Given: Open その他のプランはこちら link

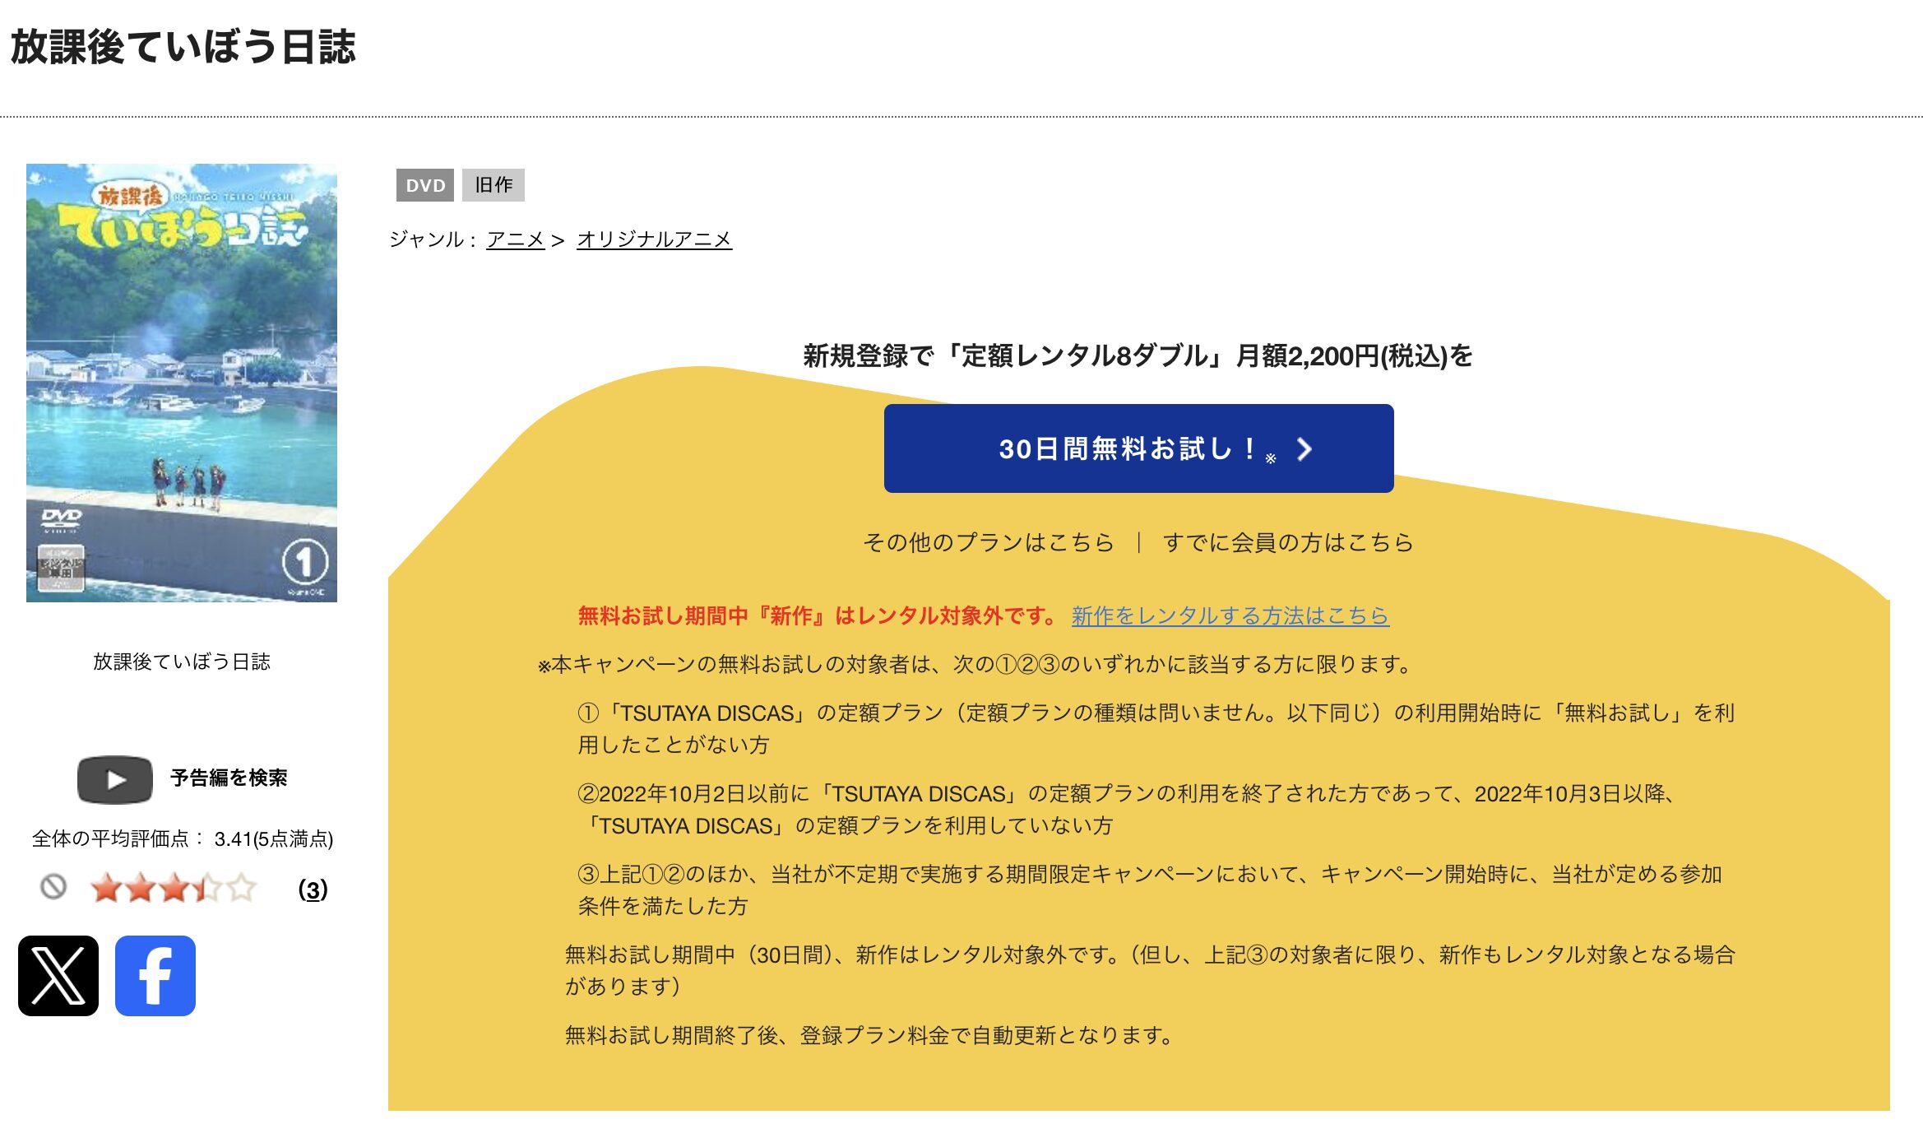Looking at the screenshot, I should [989, 542].
